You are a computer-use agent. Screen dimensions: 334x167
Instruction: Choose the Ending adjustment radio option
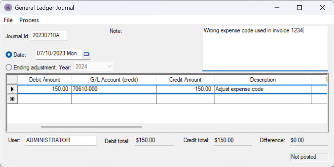click(9, 67)
